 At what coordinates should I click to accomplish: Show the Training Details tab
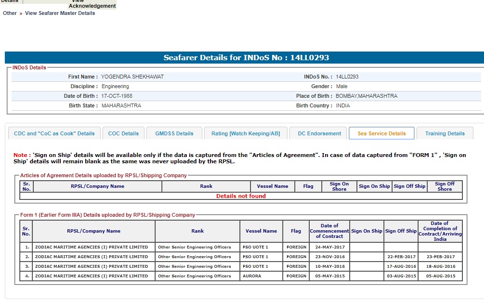[x=445, y=133]
